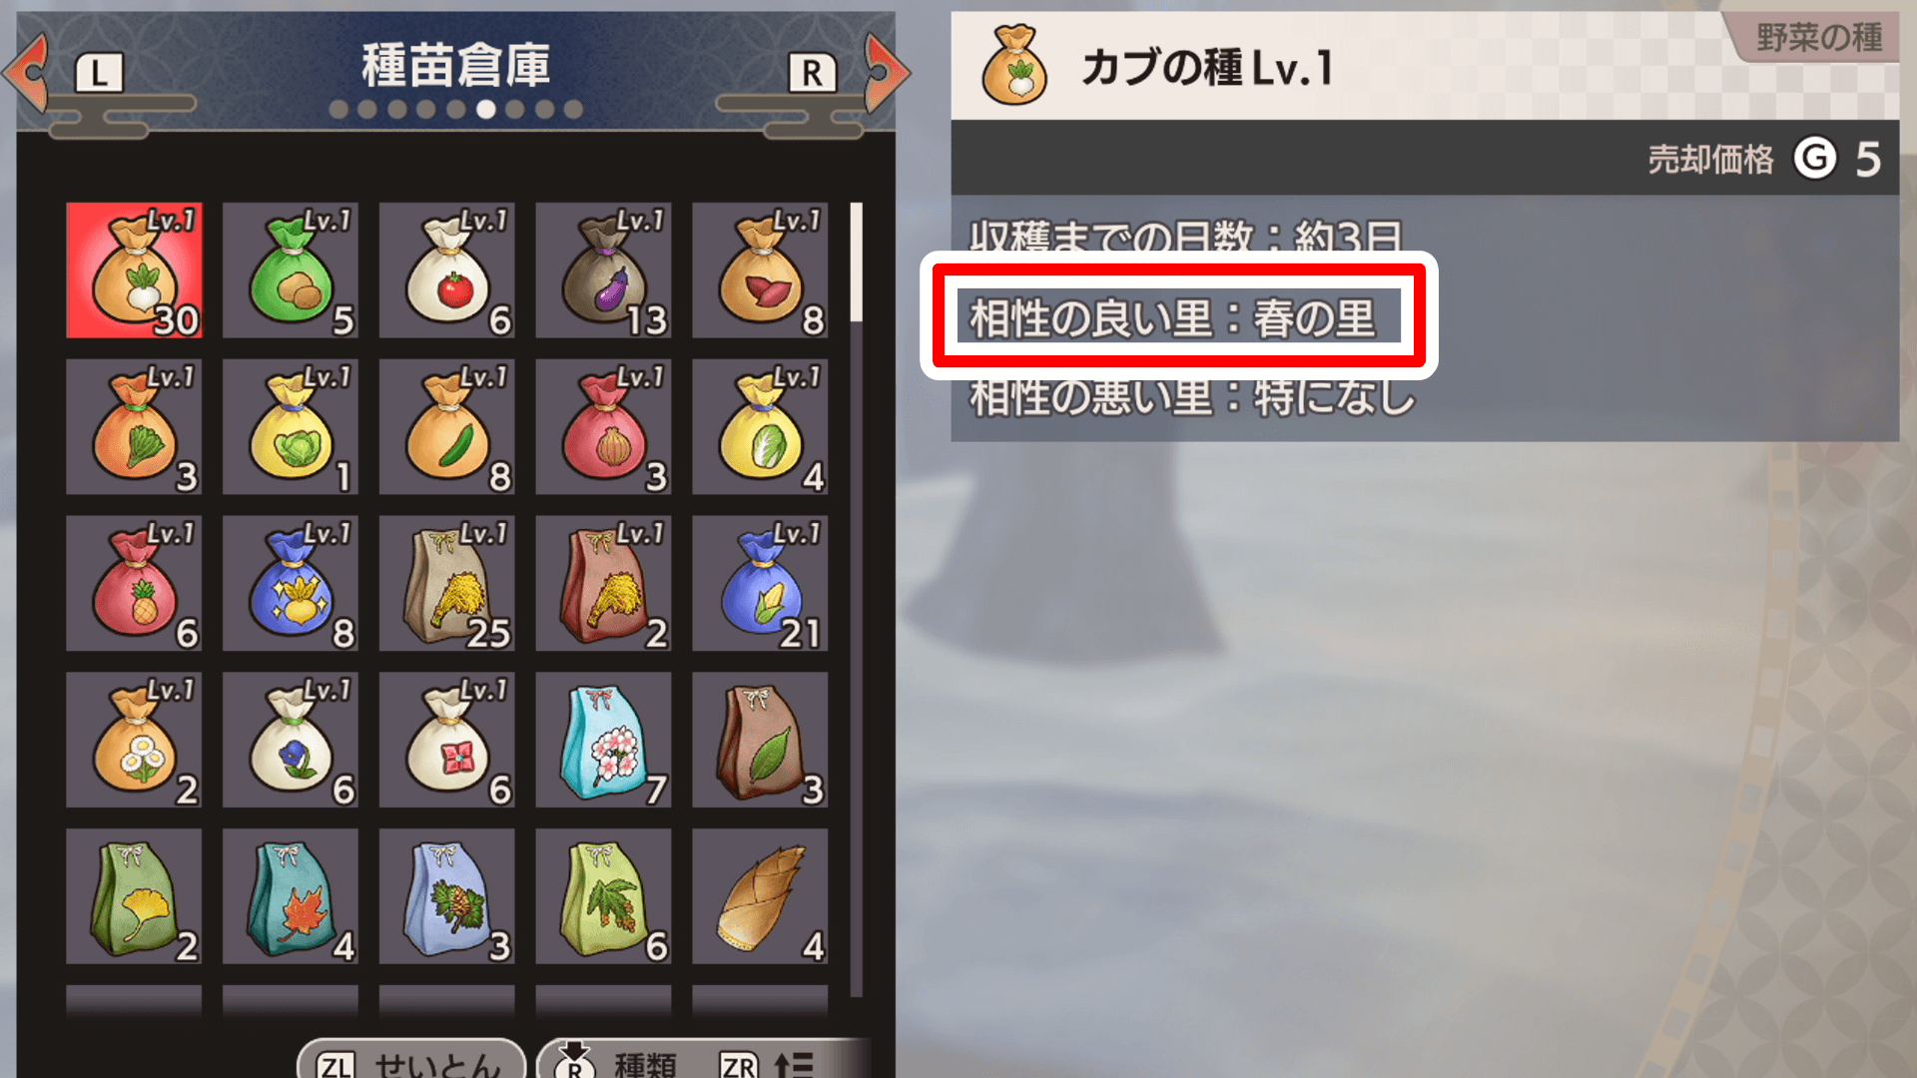Select the potato seed bag
The height and width of the screenshot is (1078, 1917).
291,270
